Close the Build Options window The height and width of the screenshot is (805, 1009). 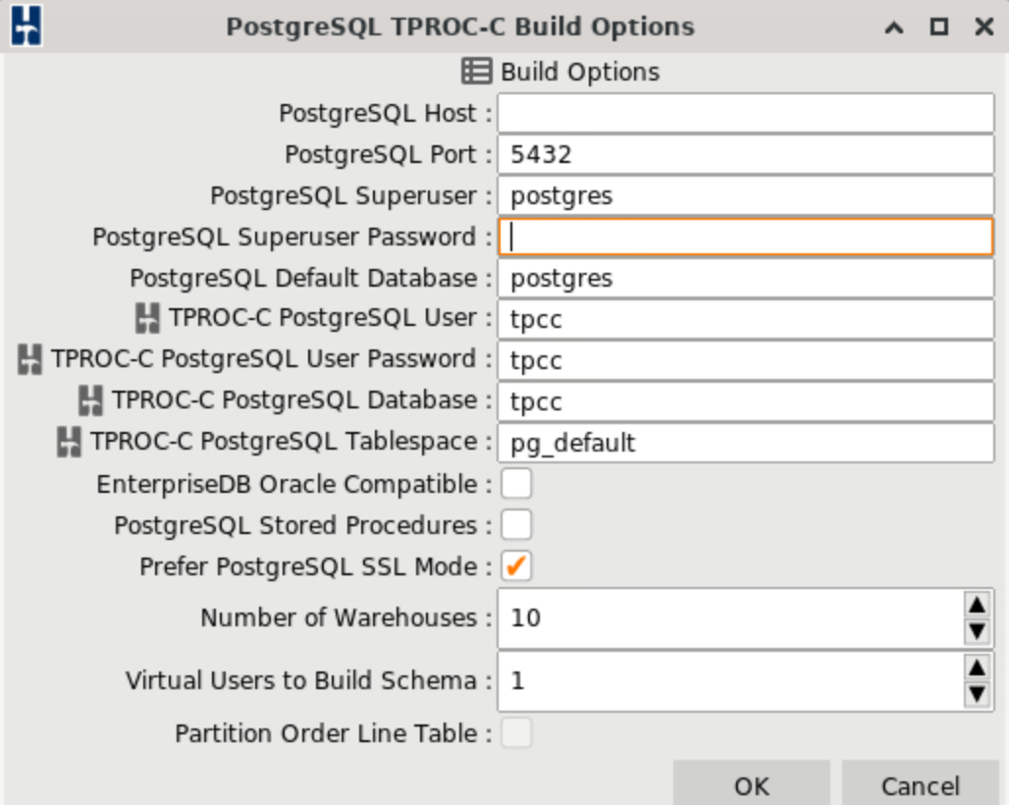[983, 27]
